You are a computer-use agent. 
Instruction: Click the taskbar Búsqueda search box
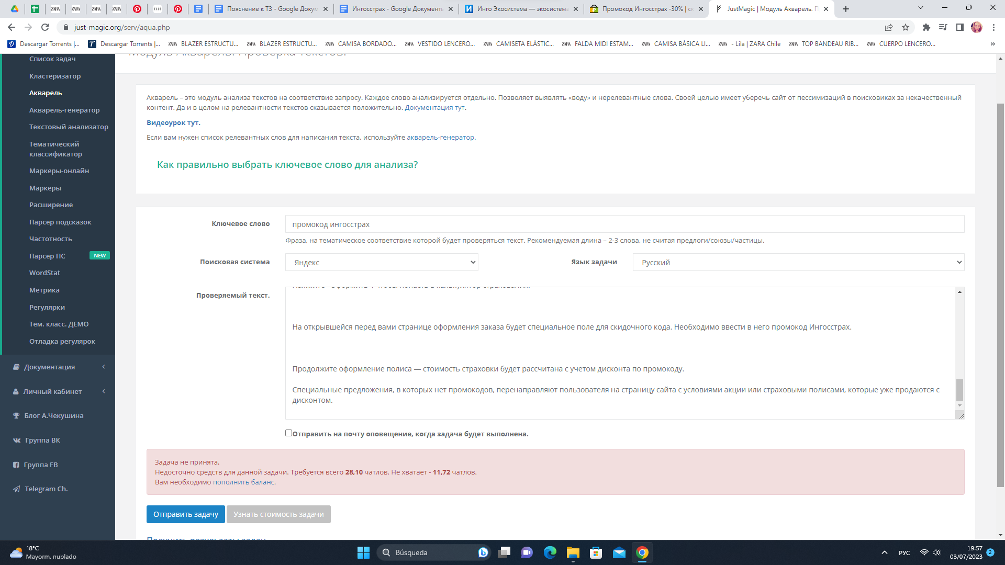433,552
